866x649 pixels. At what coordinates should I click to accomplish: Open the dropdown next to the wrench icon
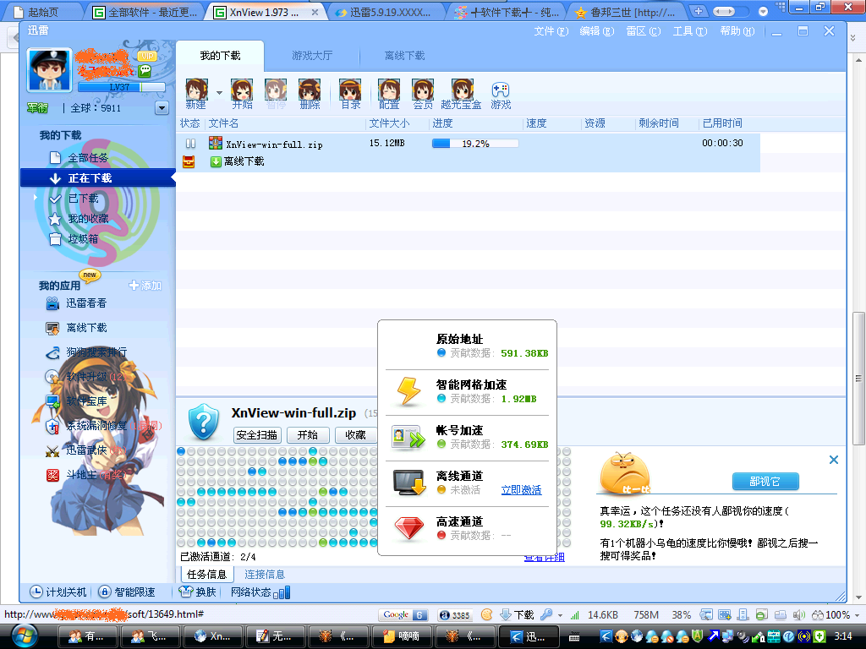click(x=560, y=615)
